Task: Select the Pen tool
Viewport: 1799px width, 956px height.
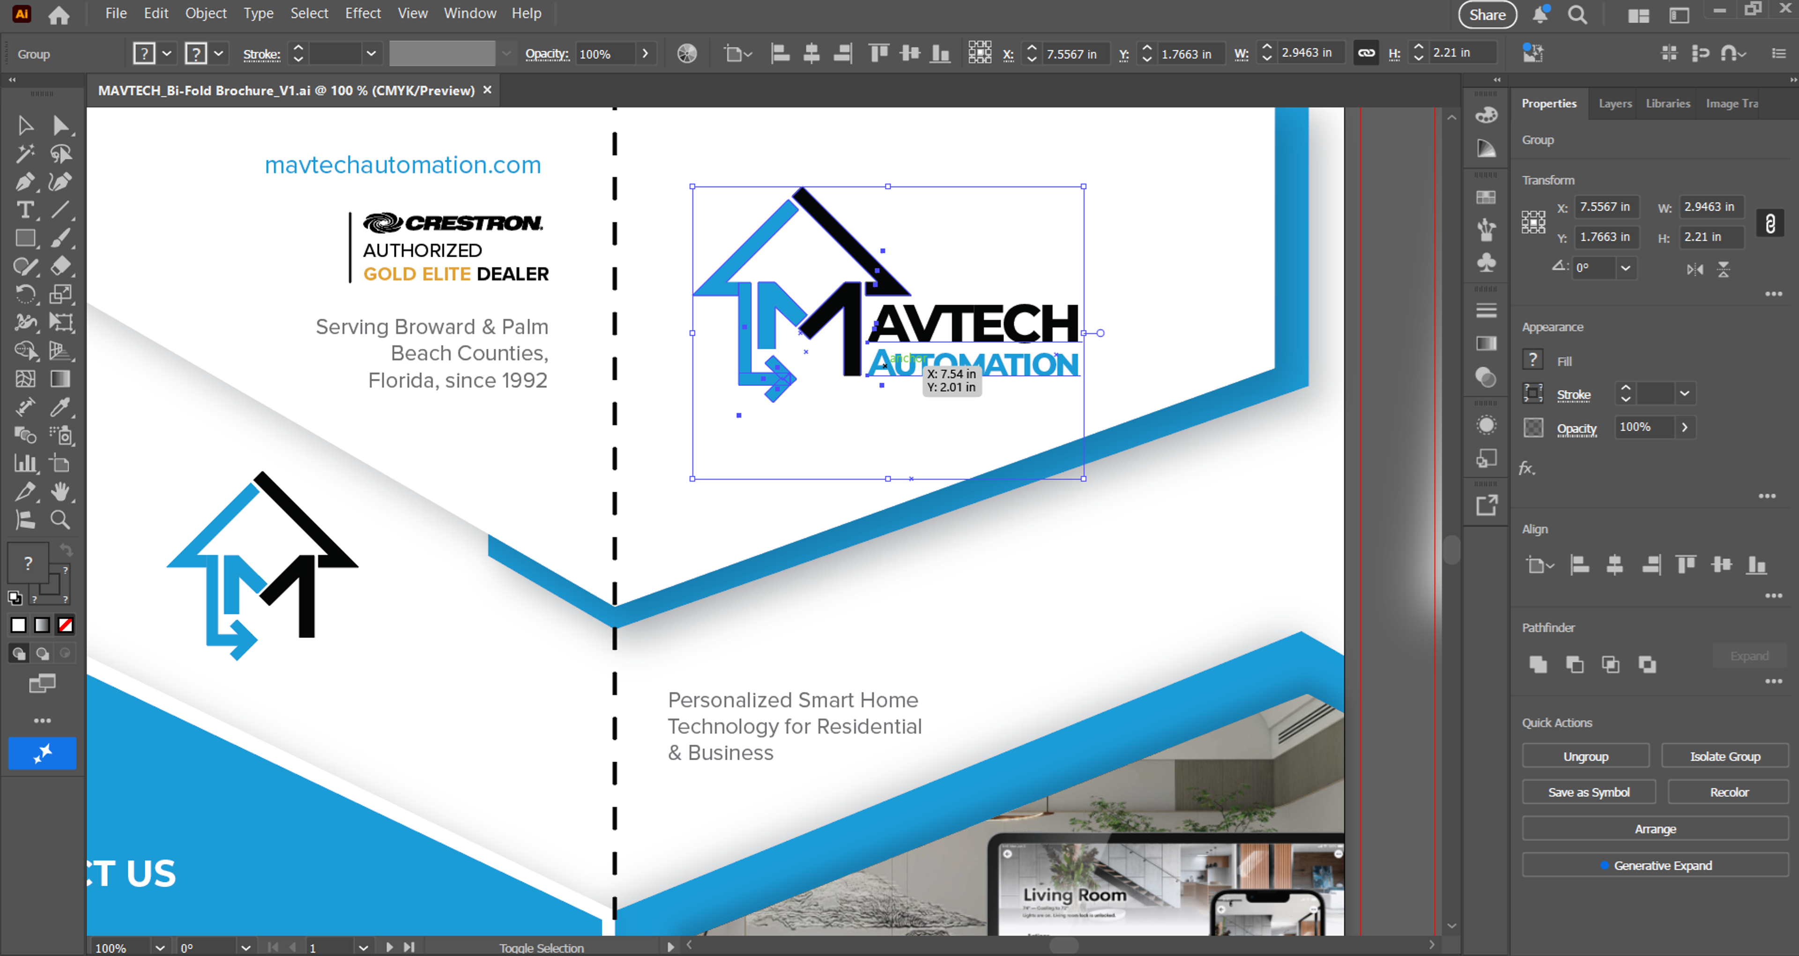Action: click(x=25, y=182)
